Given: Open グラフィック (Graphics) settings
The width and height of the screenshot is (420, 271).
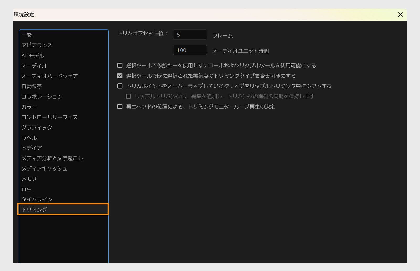Looking at the screenshot, I should 37,127.
